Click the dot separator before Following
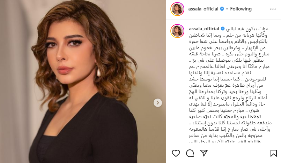The width and height of the screenshot is (281, 163). [x=227, y=9]
